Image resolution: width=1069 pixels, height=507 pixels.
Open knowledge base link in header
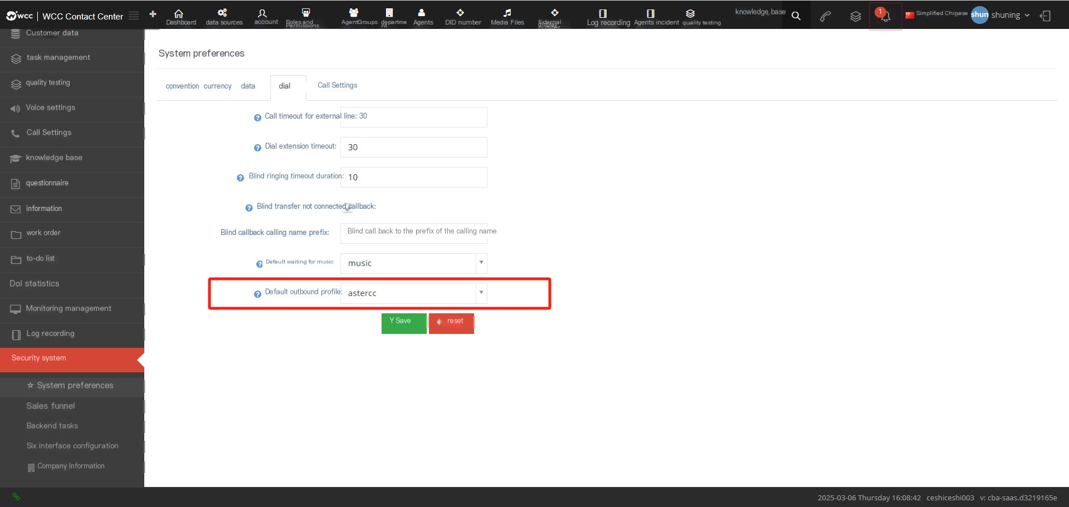(760, 12)
